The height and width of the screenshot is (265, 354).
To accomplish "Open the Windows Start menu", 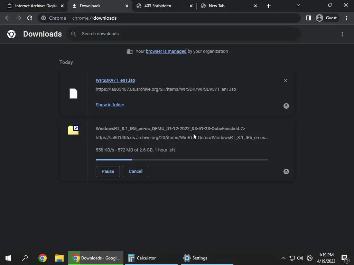I will click(8, 258).
